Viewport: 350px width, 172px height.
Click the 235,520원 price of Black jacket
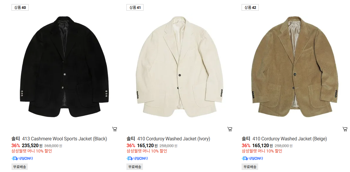32,146
